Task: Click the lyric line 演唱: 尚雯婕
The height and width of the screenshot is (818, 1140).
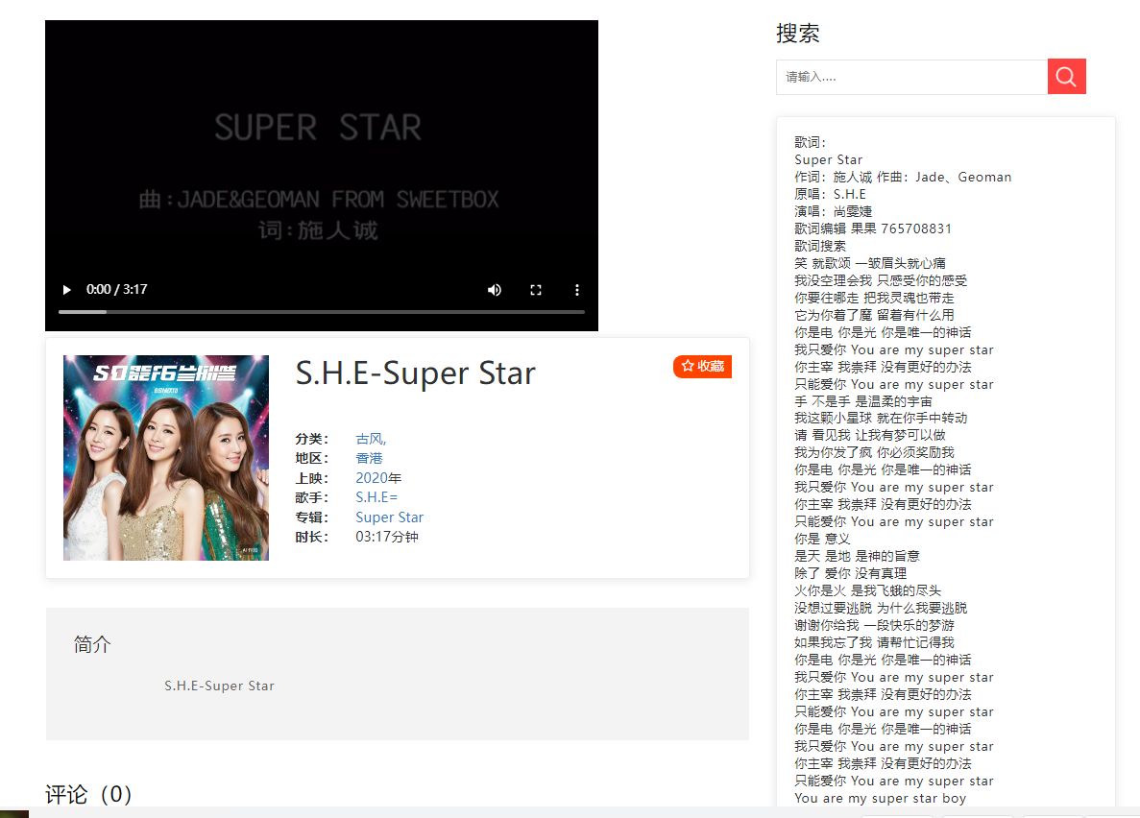Action: coord(834,211)
